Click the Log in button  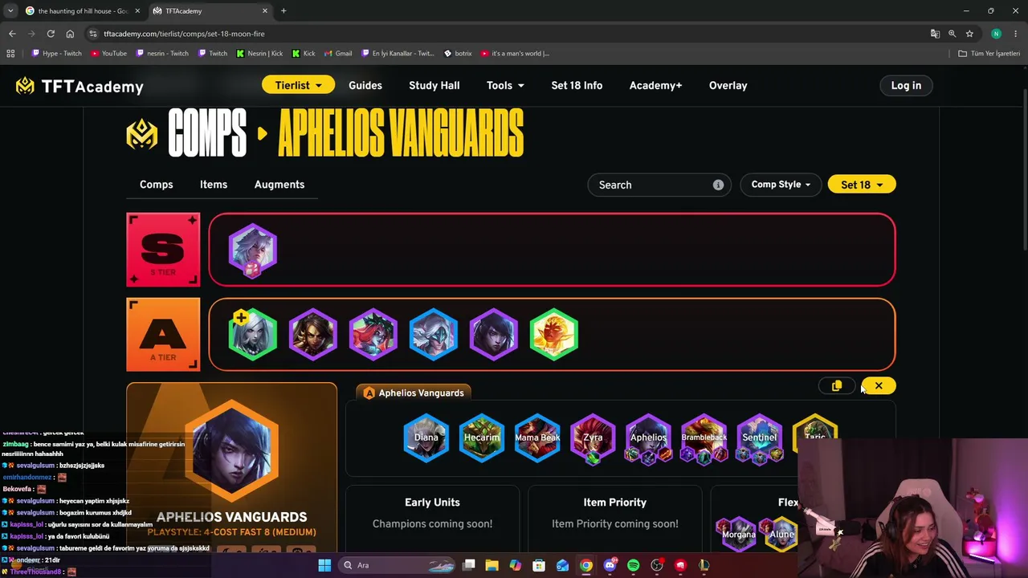tap(906, 86)
